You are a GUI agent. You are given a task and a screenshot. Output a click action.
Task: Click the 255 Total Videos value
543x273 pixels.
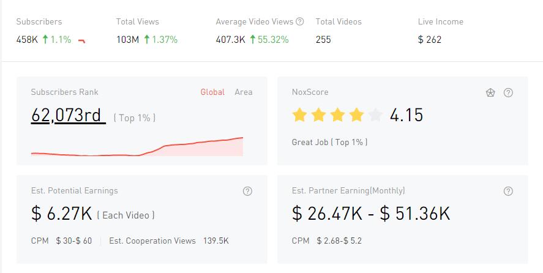coord(324,40)
